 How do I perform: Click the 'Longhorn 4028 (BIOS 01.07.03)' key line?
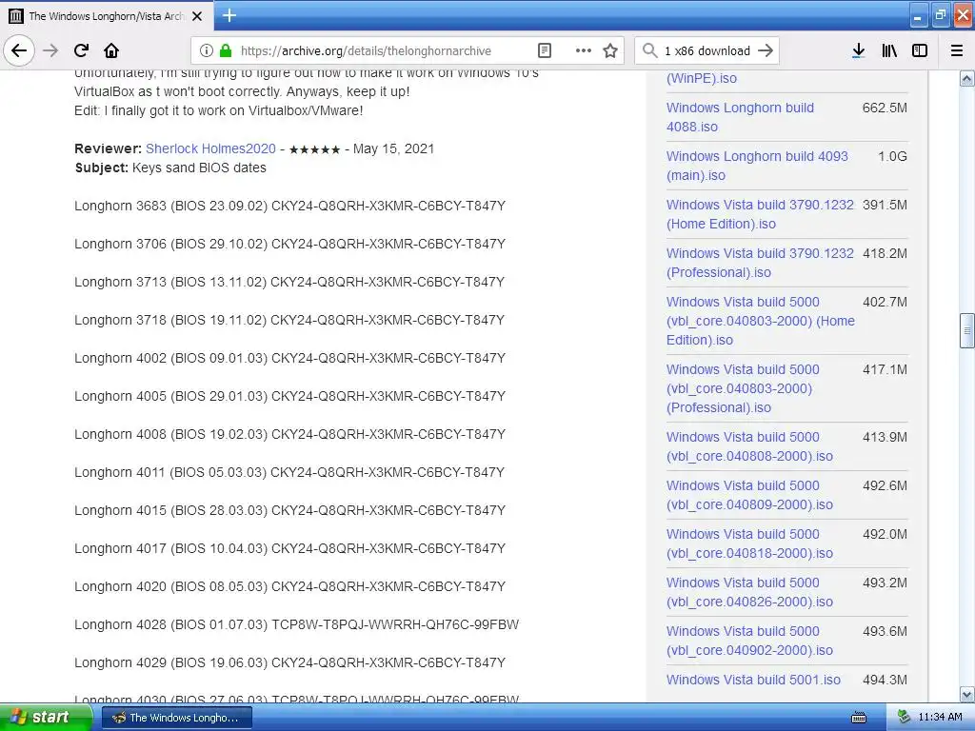coord(297,624)
